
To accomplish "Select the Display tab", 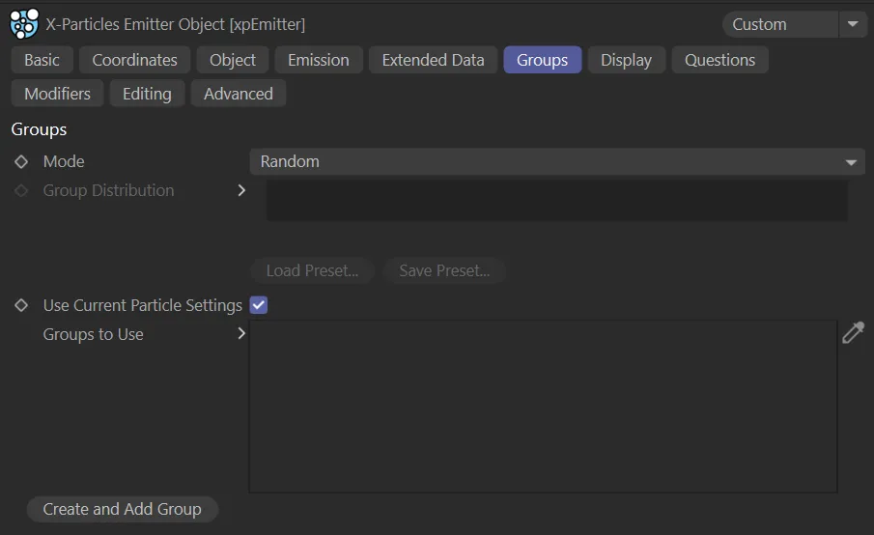I will coord(626,60).
